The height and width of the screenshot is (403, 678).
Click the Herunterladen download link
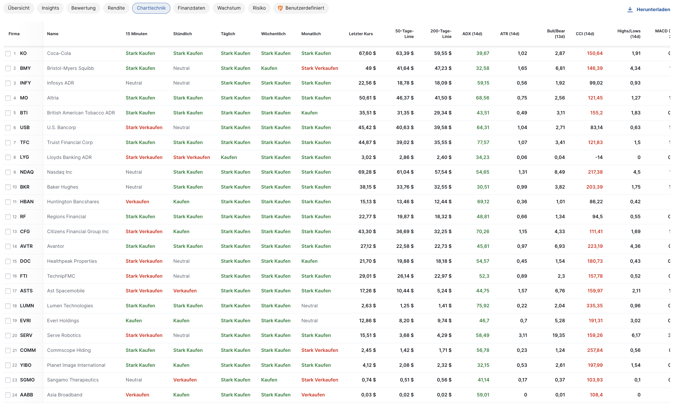pyautogui.click(x=648, y=10)
